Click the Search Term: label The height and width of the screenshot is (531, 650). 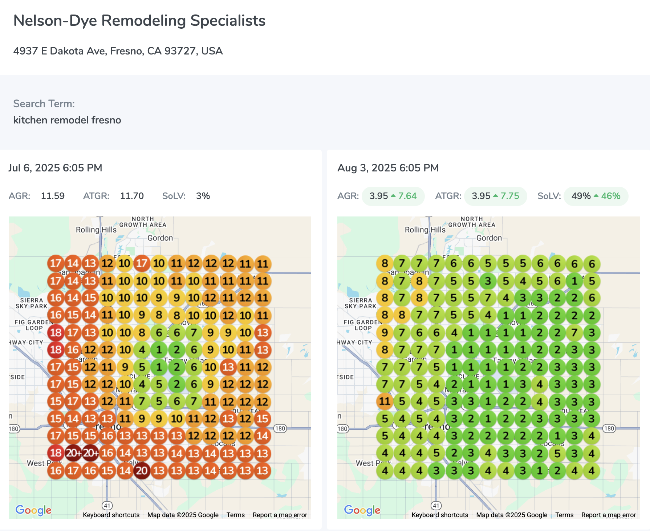pos(44,104)
